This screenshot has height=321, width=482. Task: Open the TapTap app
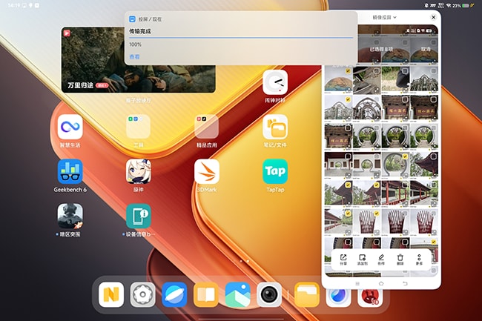(275, 172)
